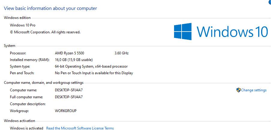Screen dimensions: 271x134
Task: Click the AMD Ryzen 5 5500 processor name
Action: (70, 53)
